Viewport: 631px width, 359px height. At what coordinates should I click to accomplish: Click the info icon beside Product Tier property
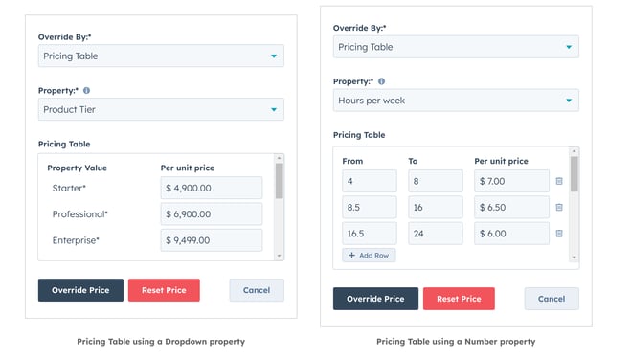(86, 91)
